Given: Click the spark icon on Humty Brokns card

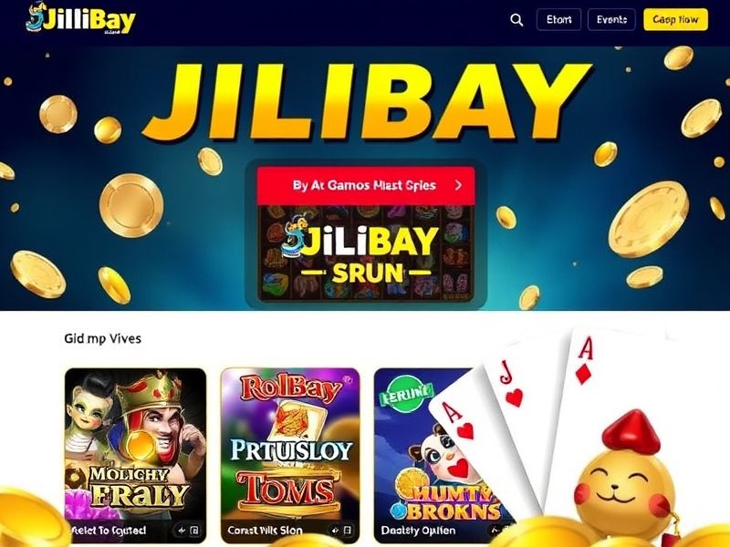Looking at the screenshot, I should [x=495, y=530].
